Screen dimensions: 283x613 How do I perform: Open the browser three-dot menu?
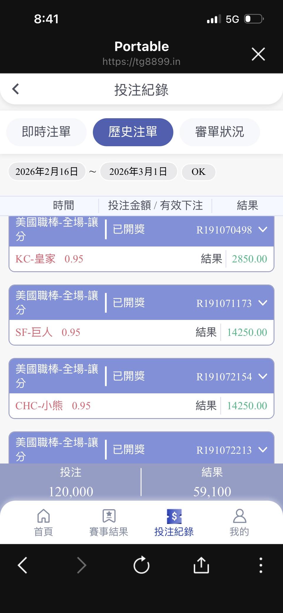click(x=261, y=565)
